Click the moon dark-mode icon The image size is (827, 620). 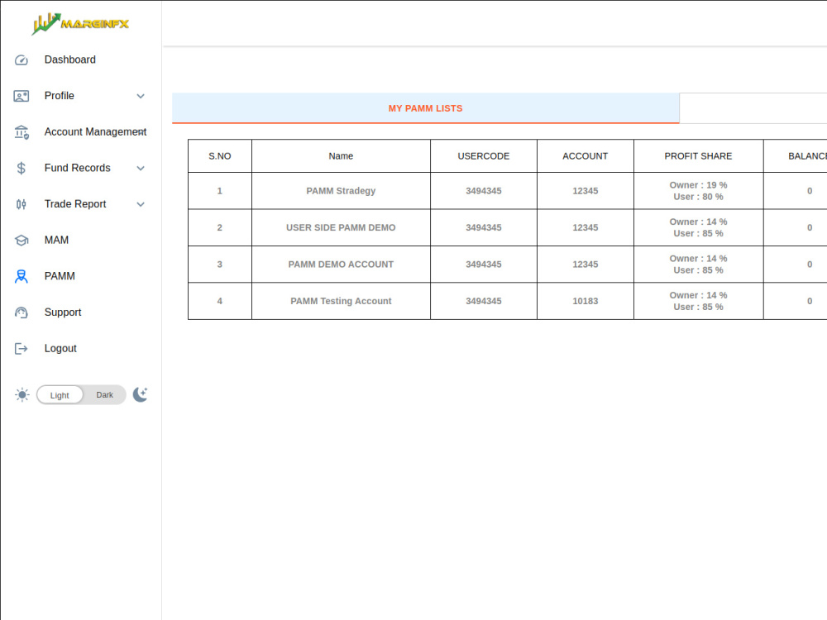(x=141, y=394)
